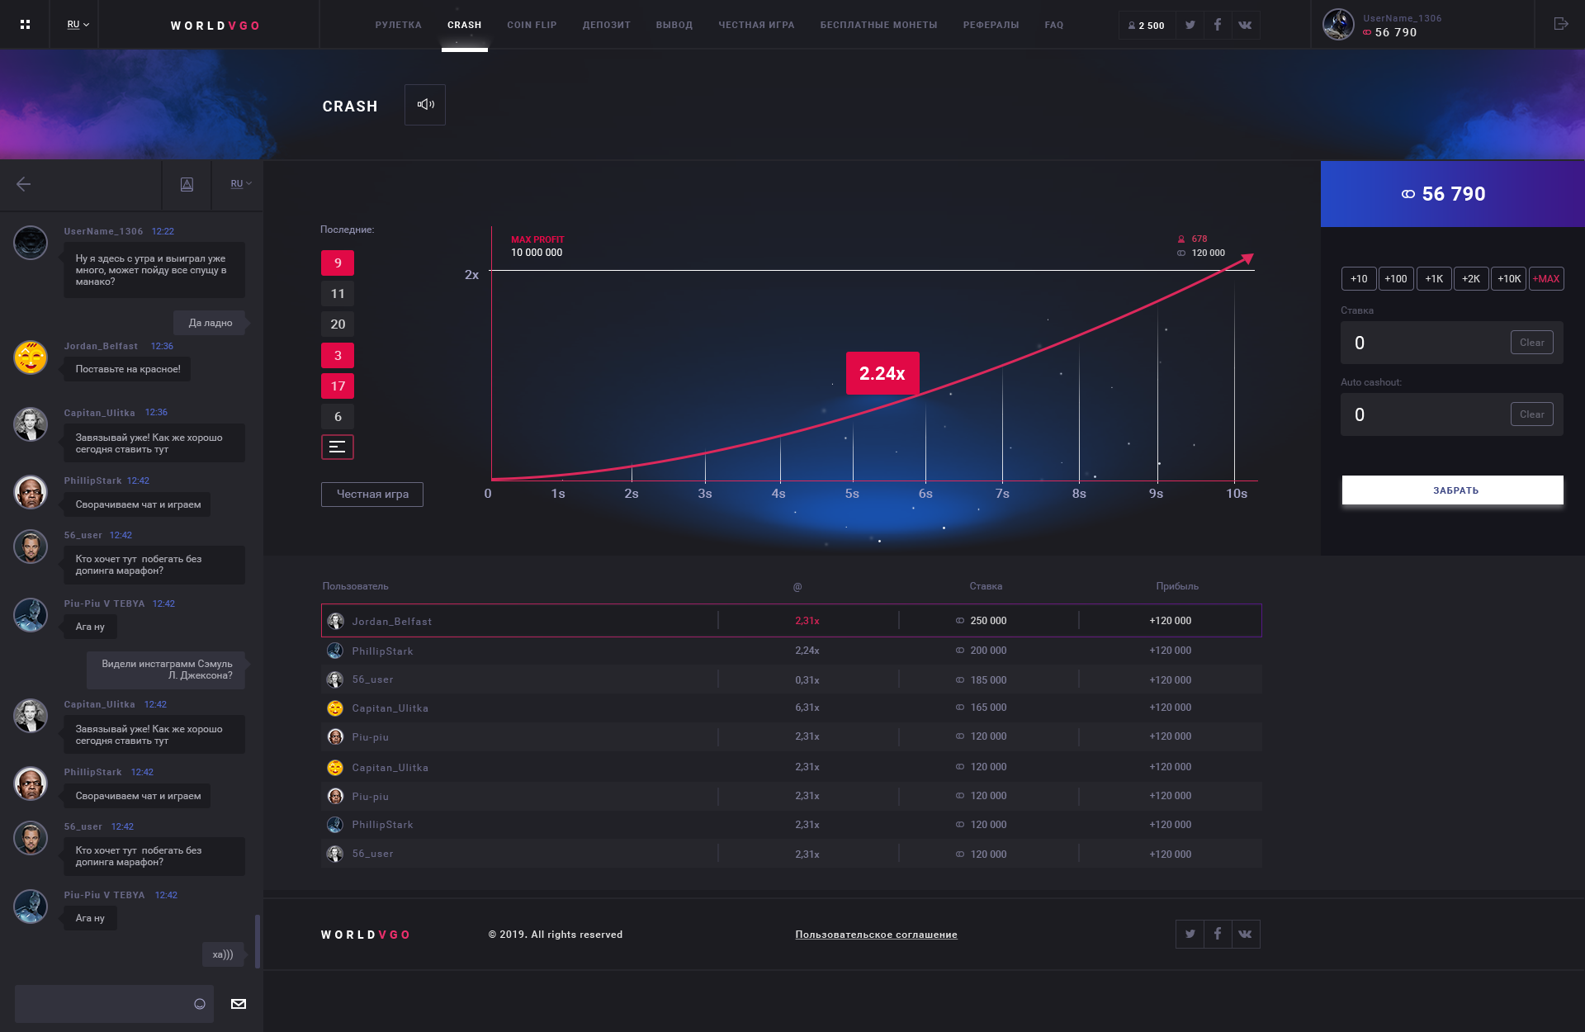Click the hamburger menu icon in bet history

[336, 447]
